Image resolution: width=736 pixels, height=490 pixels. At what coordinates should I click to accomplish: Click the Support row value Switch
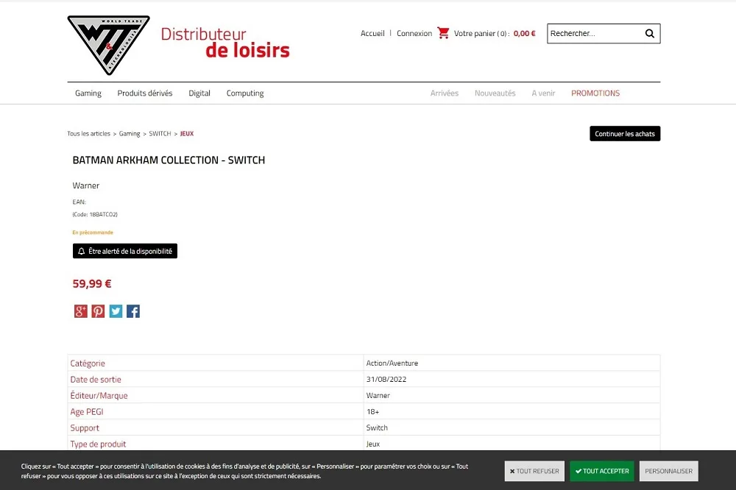[x=377, y=427]
